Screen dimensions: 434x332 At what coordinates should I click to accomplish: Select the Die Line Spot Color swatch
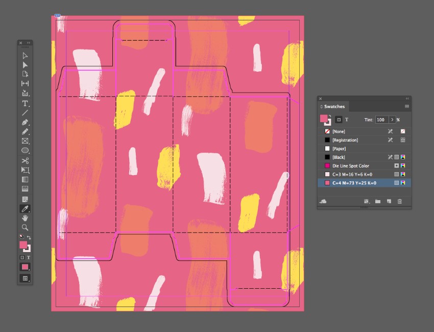pos(350,165)
